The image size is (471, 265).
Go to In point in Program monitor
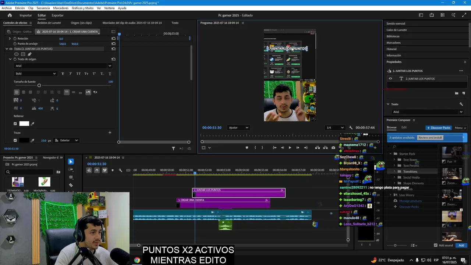pos(275,148)
